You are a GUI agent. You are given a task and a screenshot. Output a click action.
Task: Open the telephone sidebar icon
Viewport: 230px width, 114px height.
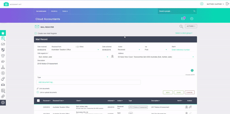tap(3, 56)
